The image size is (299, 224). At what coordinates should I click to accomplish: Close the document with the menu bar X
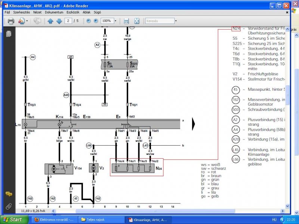click(x=287, y=12)
